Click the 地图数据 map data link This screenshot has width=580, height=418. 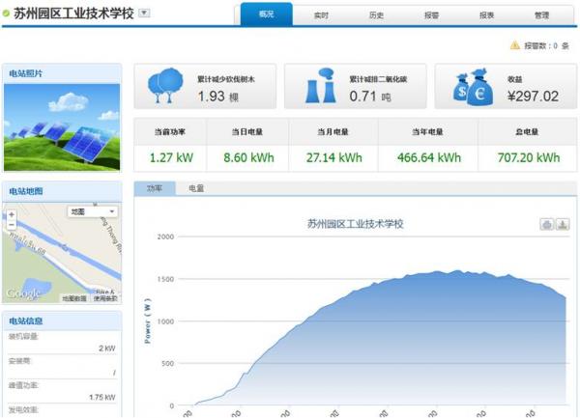click(74, 298)
